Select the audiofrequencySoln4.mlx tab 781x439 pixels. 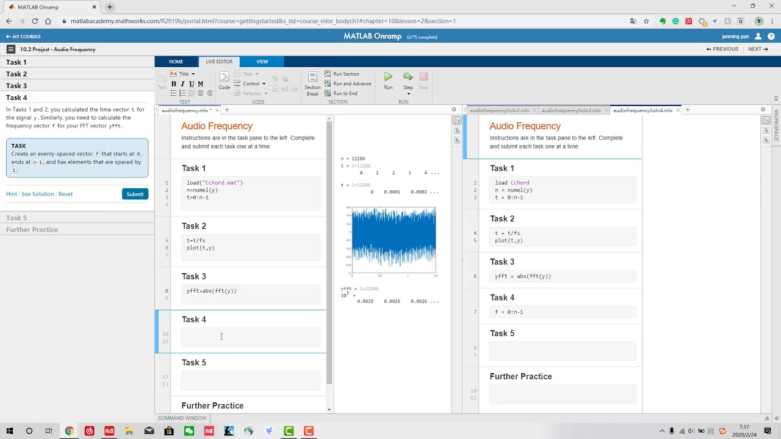642,110
